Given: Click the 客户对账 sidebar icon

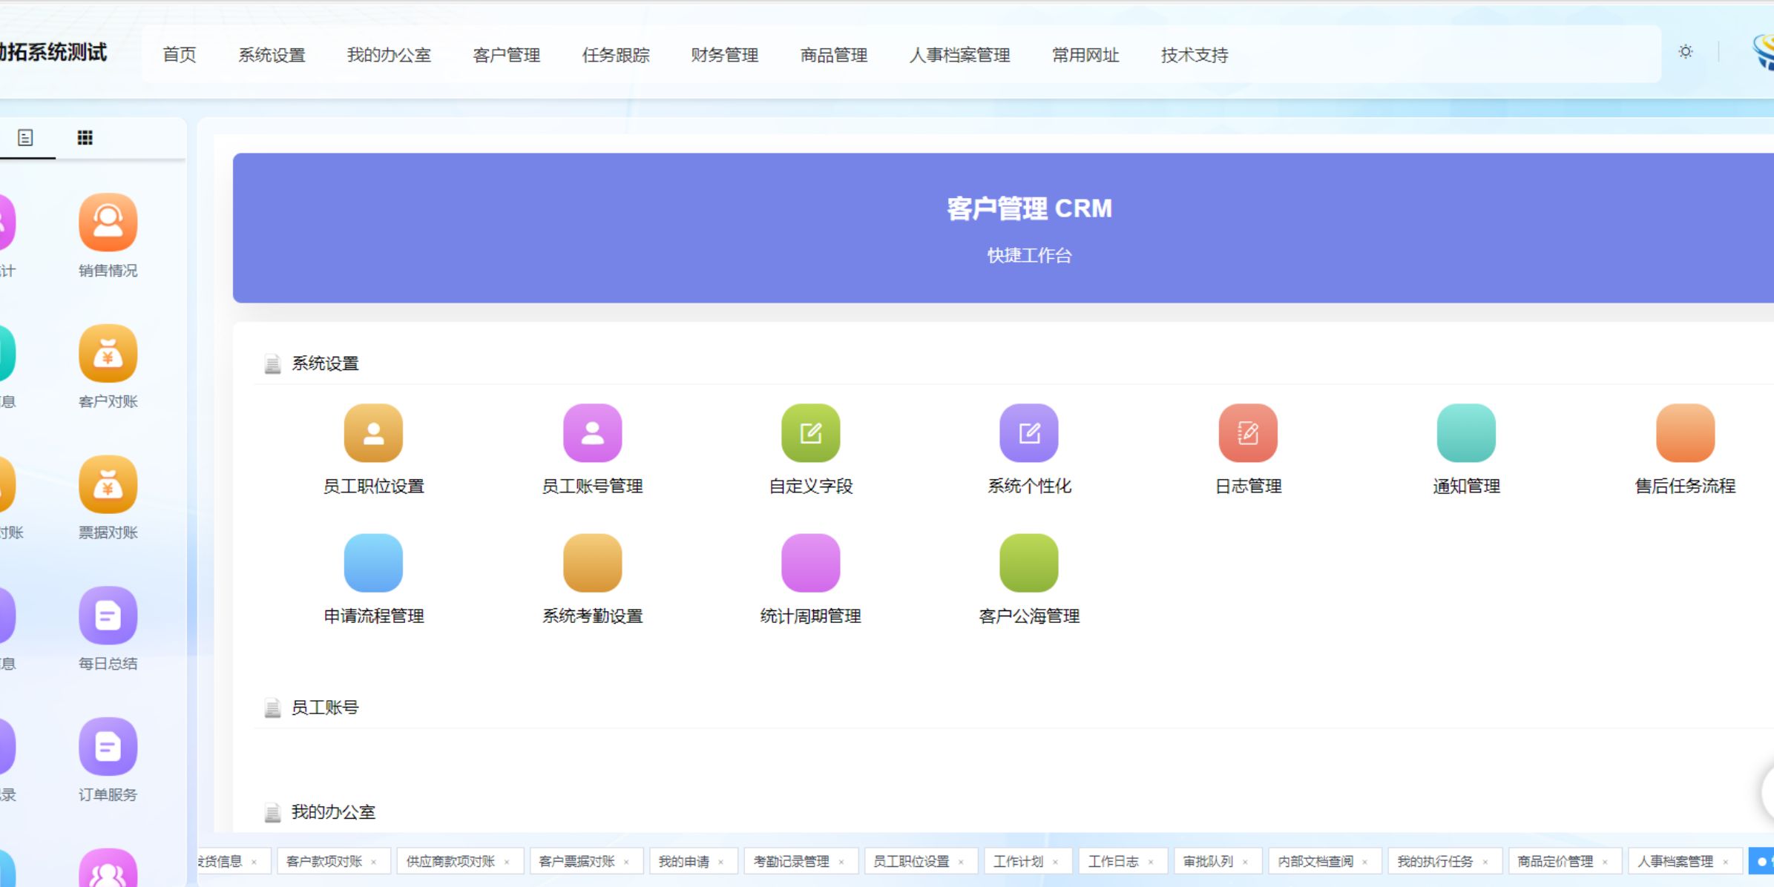Looking at the screenshot, I should coord(108,354).
